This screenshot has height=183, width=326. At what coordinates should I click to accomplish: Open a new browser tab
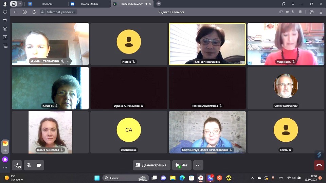point(159,4)
